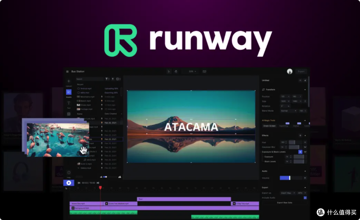Click the mute icon beside the Volume slider
The height and width of the screenshot is (220, 360).
pyautogui.click(x=305, y=178)
